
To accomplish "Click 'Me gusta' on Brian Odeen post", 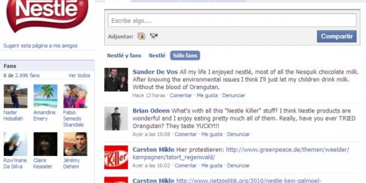I will [x=212, y=134].
